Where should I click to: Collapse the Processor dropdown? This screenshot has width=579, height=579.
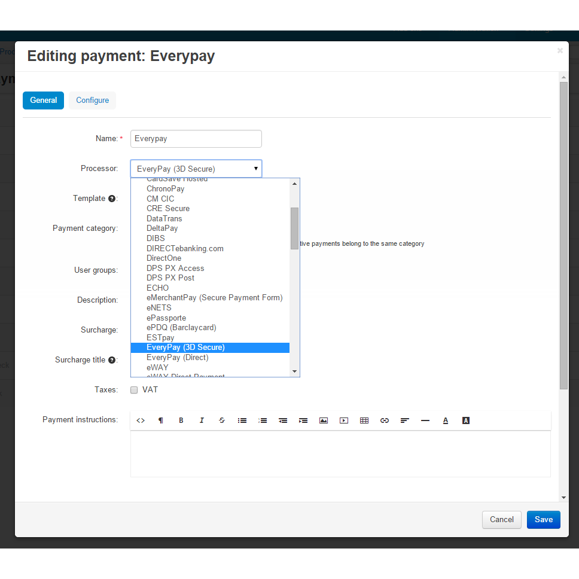pos(196,169)
